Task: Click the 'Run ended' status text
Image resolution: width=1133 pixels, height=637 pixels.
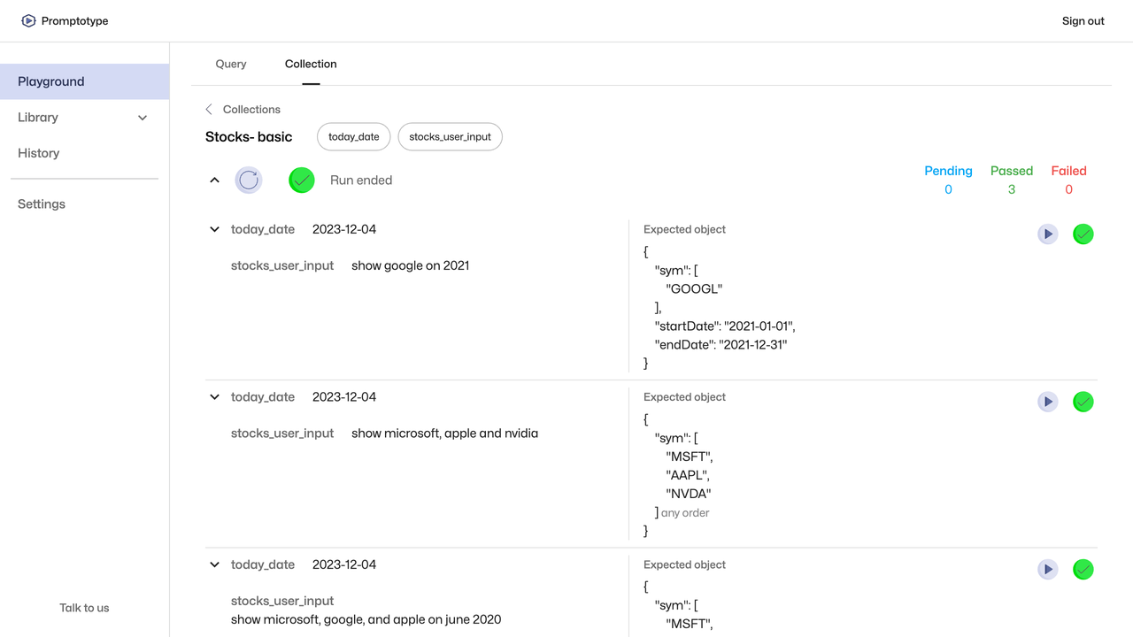Action: (361, 180)
